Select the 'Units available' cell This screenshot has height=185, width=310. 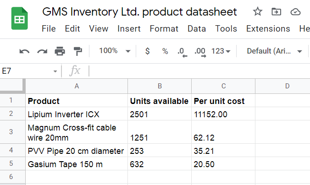160,100
